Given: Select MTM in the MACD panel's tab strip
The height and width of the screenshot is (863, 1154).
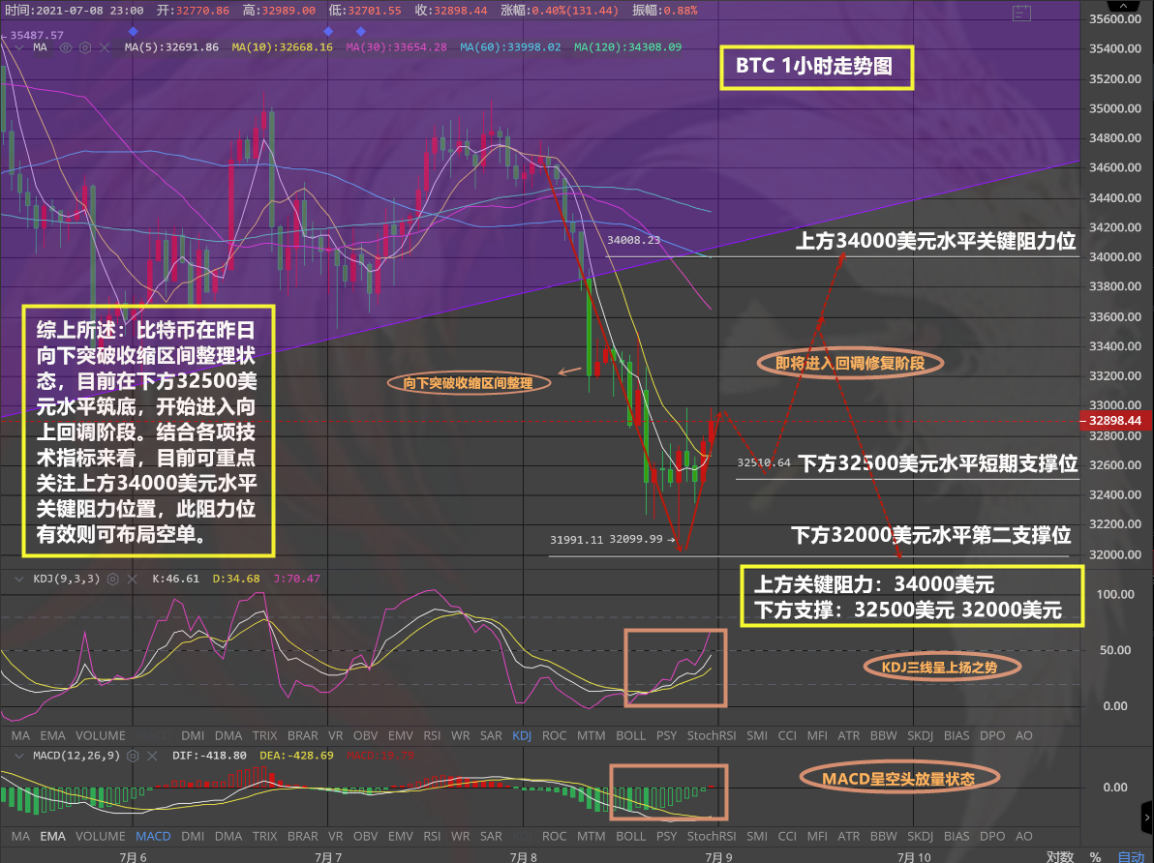Looking at the screenshot, I should coord(592,837).
